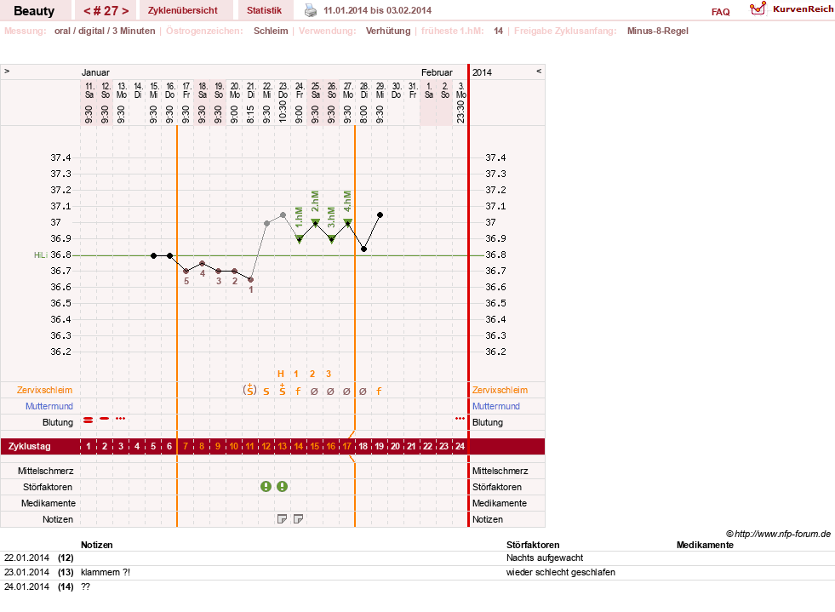Viewport: 835px width, 612px height.
Task: Click the 'Schleim' Östrogenzeichen value
Action: tap(271, 31)
